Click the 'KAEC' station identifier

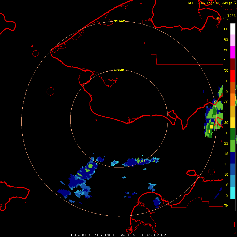[x=126, y=235]
